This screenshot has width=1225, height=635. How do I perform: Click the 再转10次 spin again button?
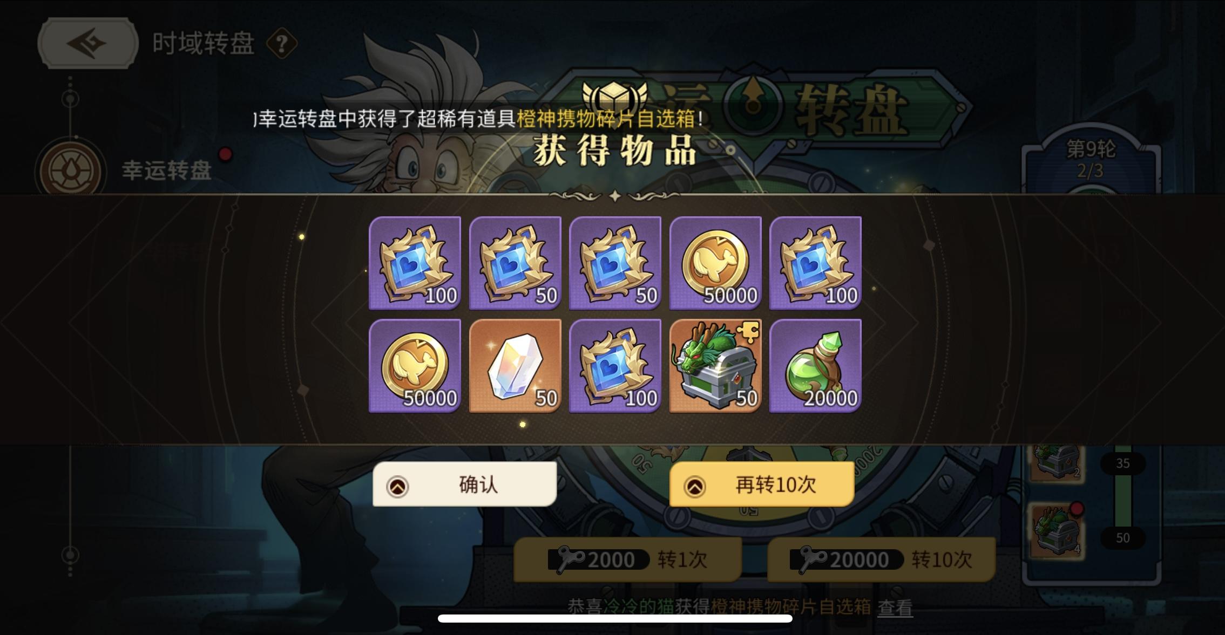762,484
